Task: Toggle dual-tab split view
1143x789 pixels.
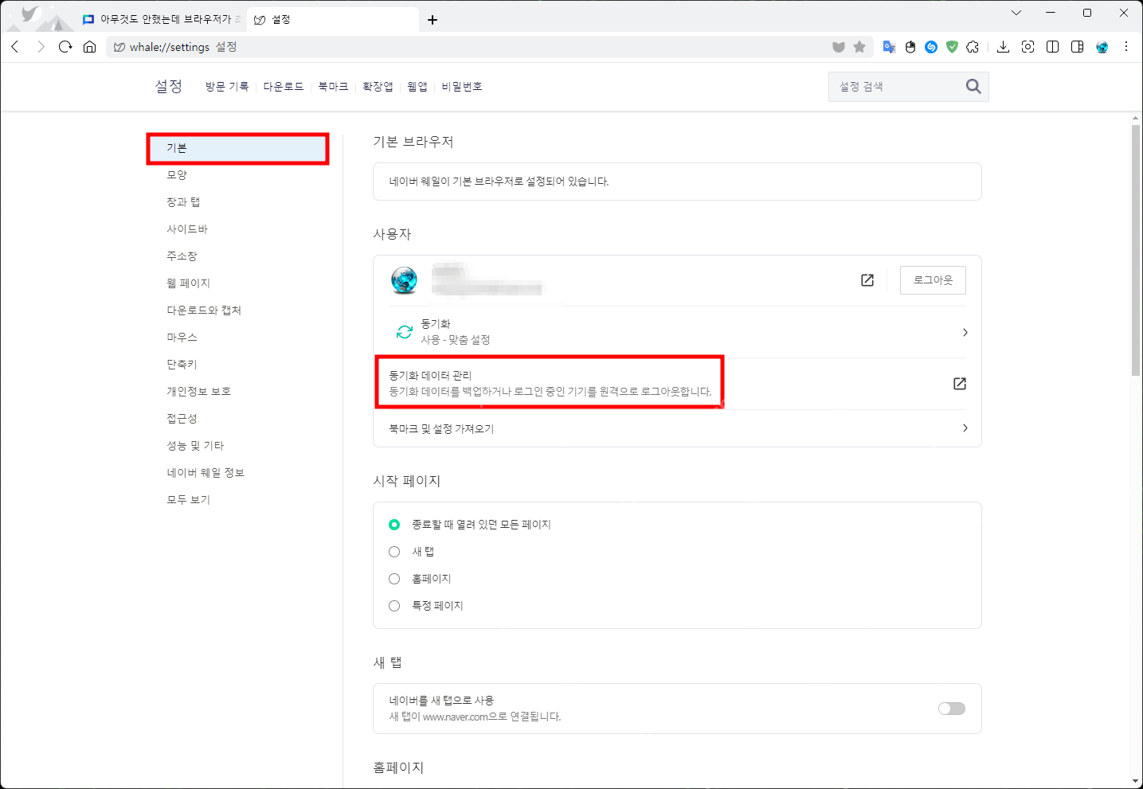Action: [x=1053, y=47]
